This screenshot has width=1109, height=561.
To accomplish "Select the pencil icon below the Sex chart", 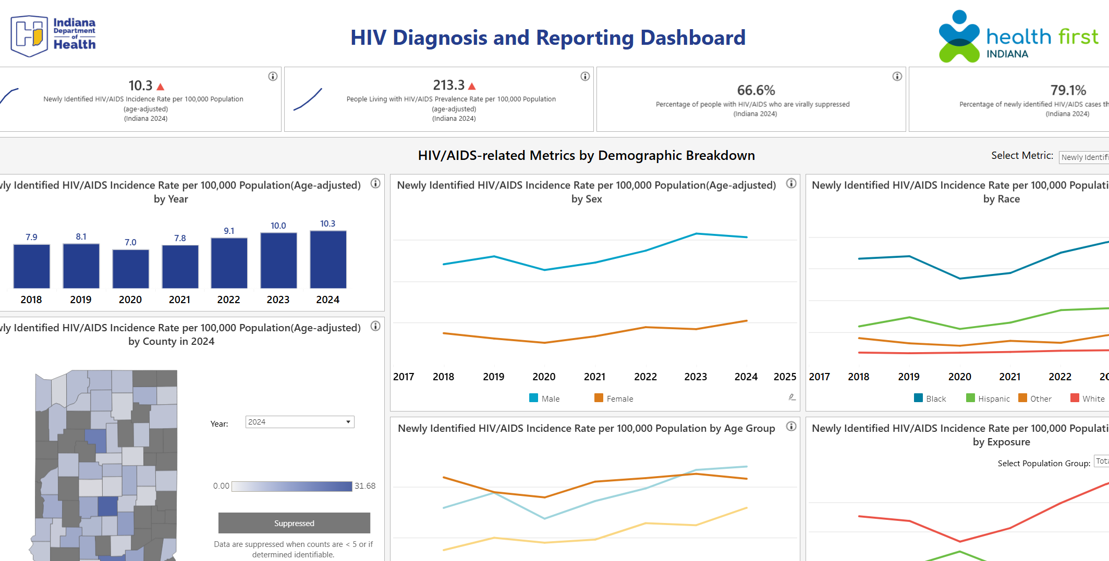I will (x=791, y=397).
